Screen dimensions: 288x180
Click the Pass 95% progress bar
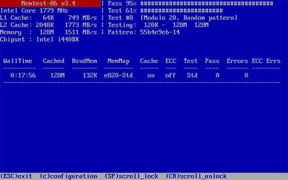point(207,3)
